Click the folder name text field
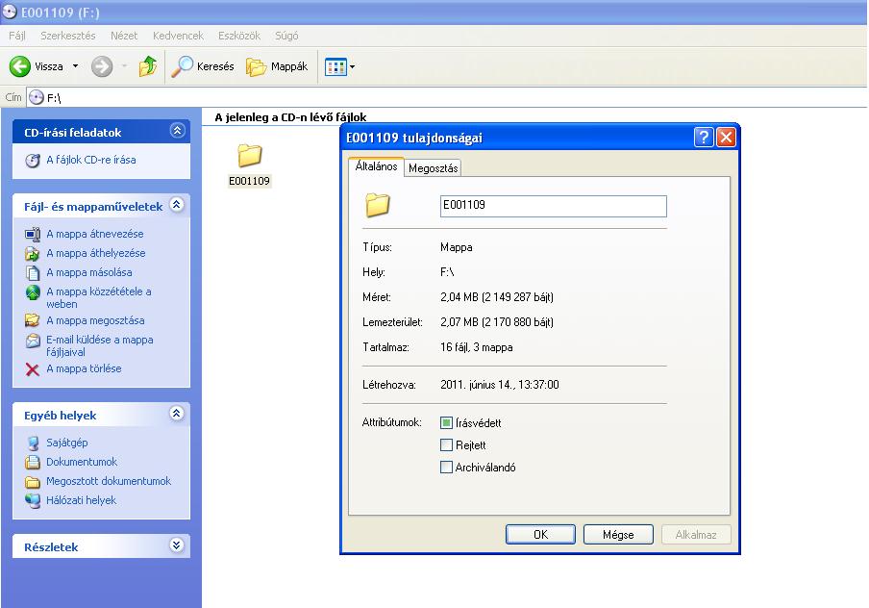Image resolution: width=869 pixels, height=608 pixels. point(553,206)
